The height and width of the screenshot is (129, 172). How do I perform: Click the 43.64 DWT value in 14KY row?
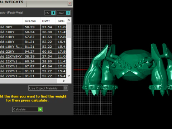point(47,37)
